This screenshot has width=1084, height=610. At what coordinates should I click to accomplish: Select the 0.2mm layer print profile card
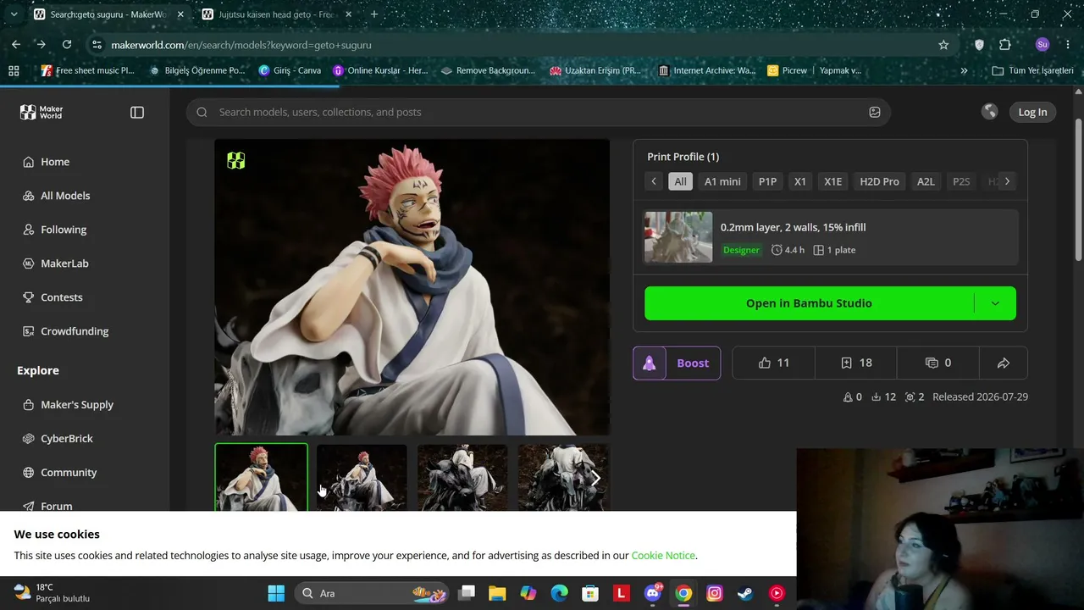pos(830,237)
